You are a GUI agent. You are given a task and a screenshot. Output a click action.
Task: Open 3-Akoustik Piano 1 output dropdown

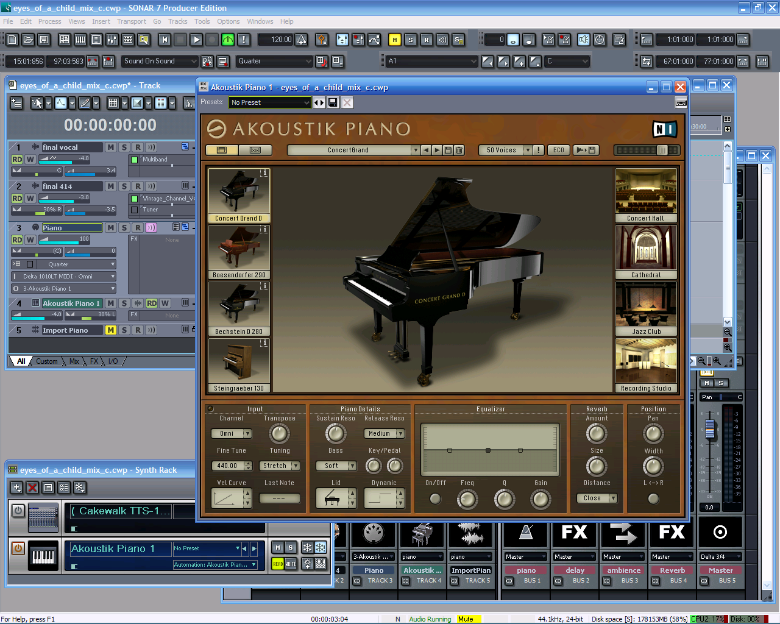coord(63,288)
